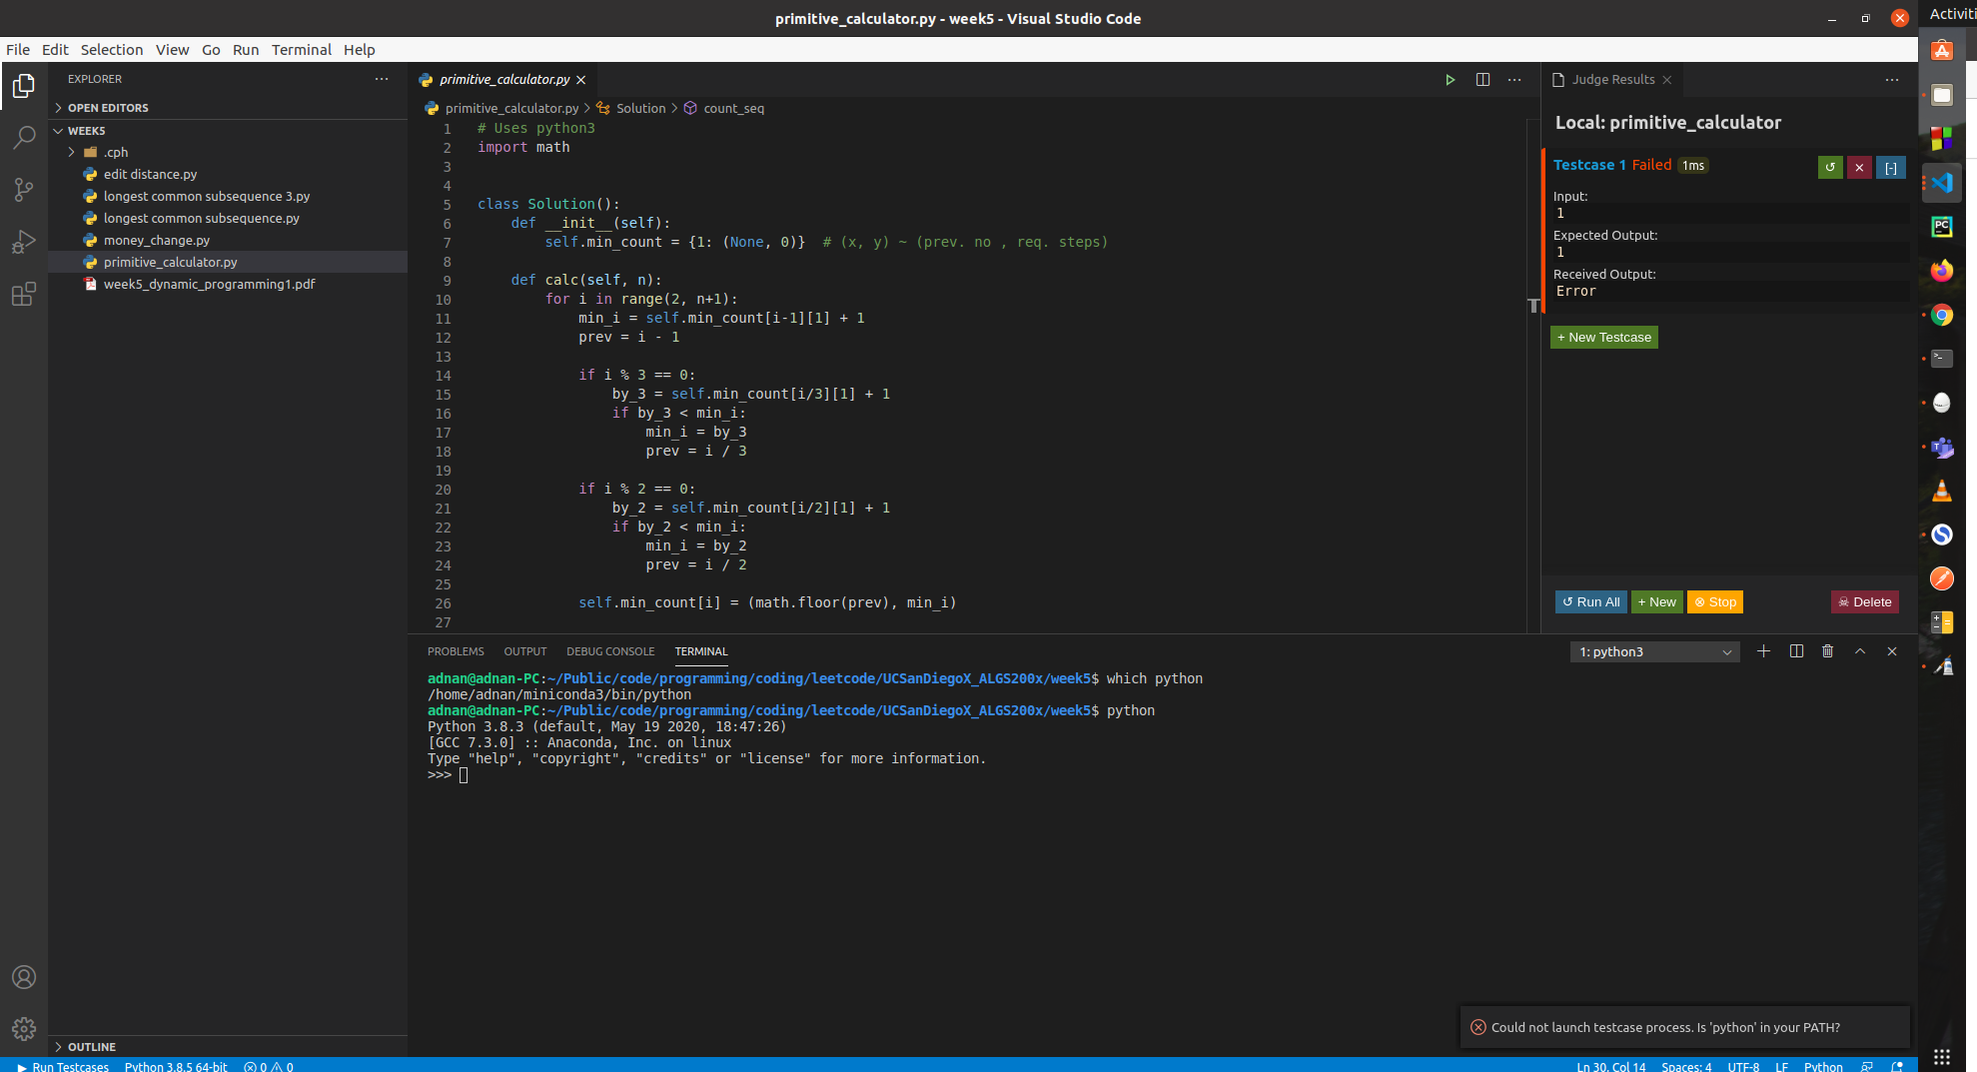Click the Run All button
Screen dimensions: 1977x1072
pyautogui.click(x=1590, y=601)
